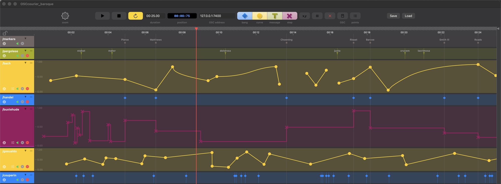Mute the /gesualdo track speaker

17,166
